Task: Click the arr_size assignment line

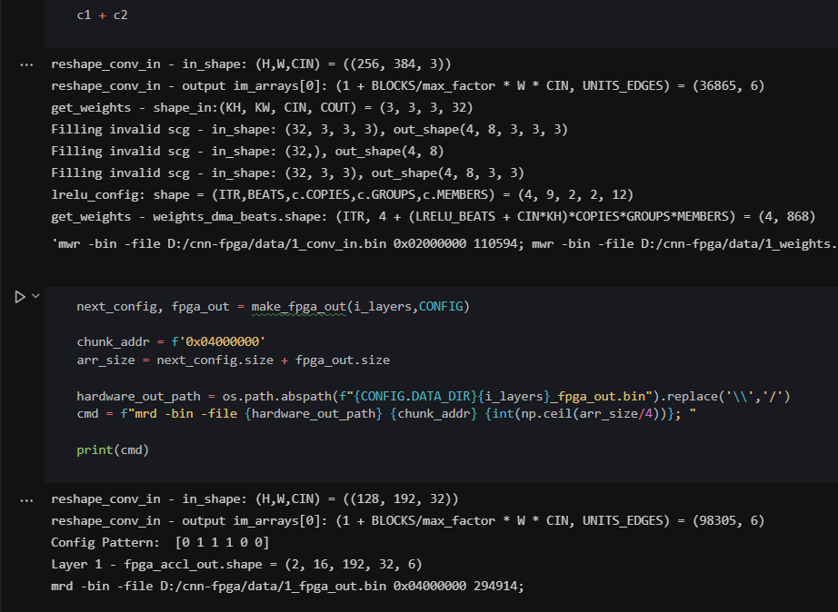Action: coord(233,360)
